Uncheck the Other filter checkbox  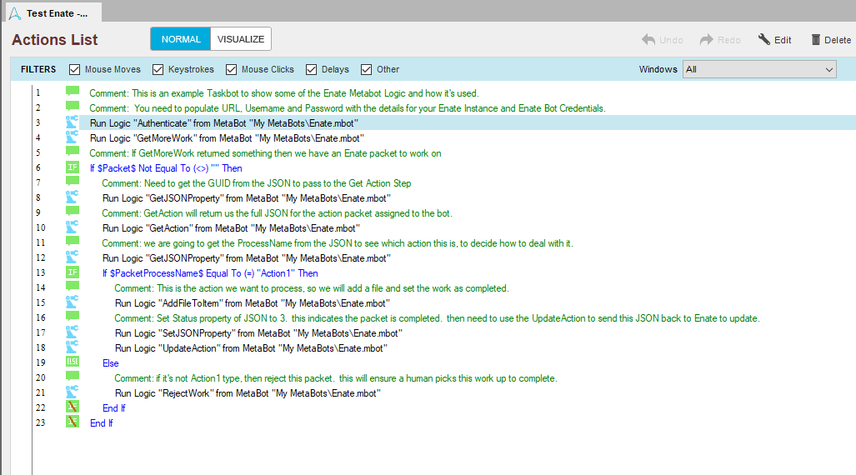(366, 69)
